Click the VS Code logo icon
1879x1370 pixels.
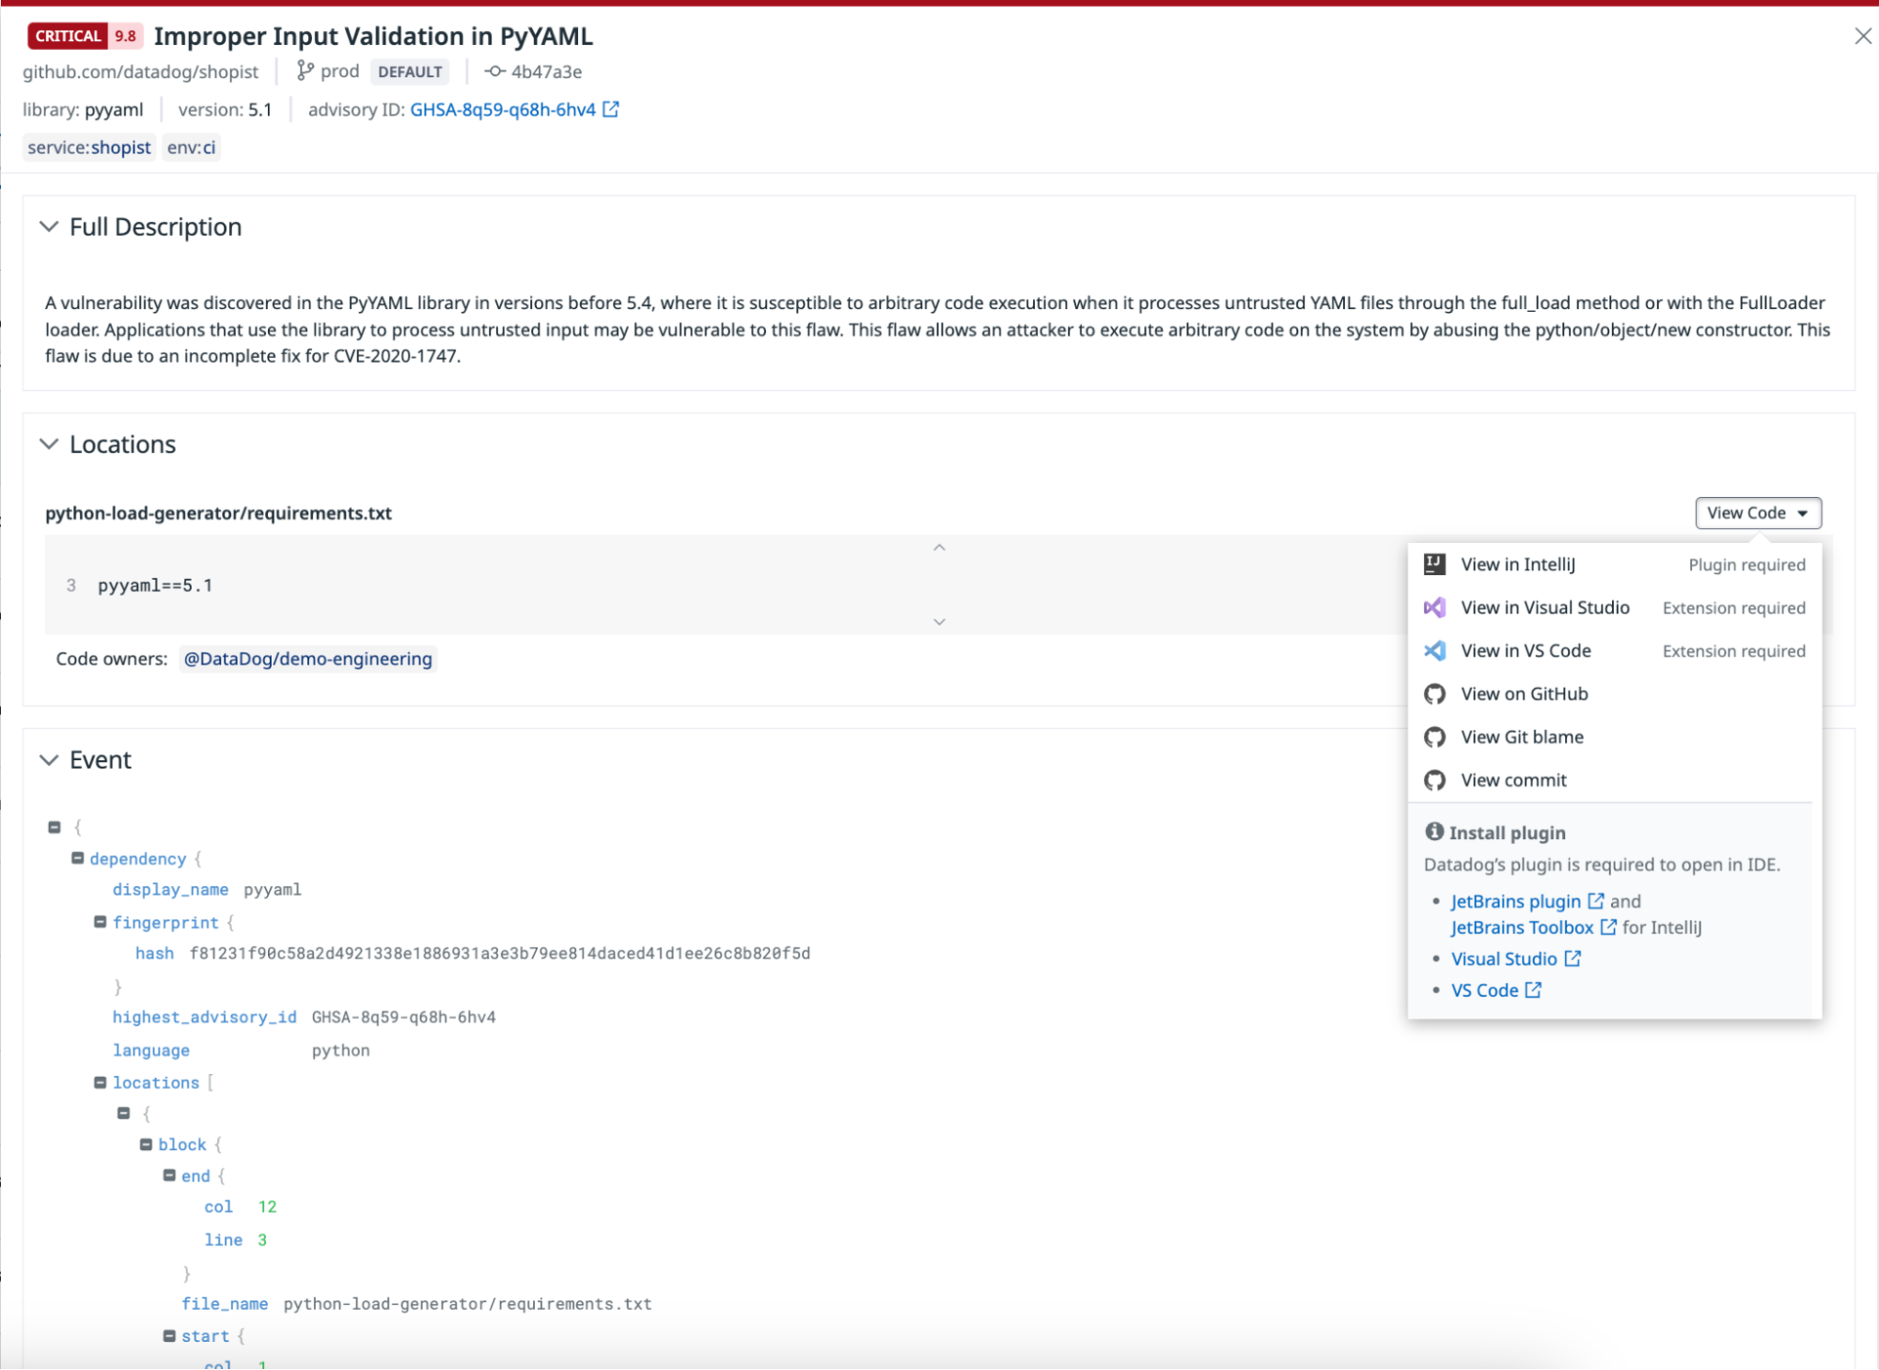[x=1434, y=650]
